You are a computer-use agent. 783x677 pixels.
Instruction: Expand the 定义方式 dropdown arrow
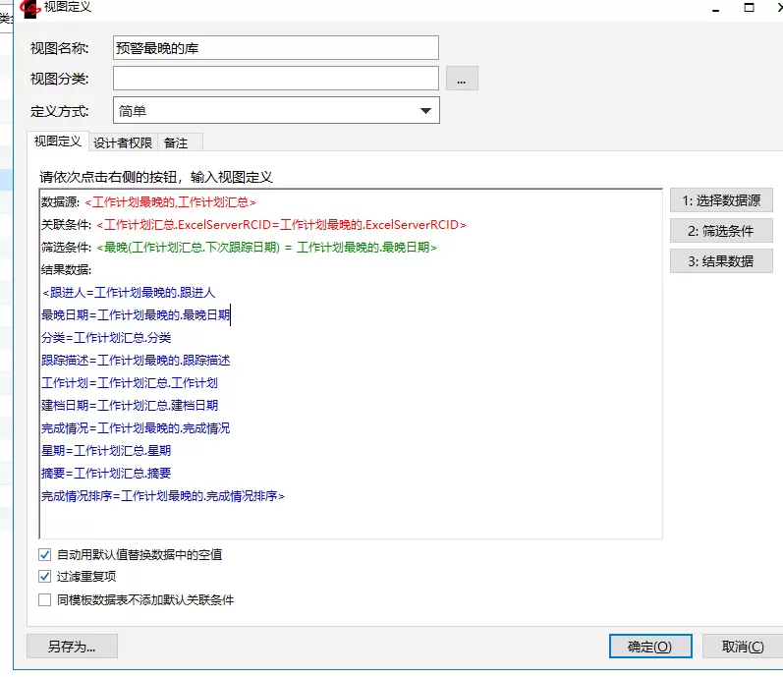pyautogui.click(x=425, y=111)
